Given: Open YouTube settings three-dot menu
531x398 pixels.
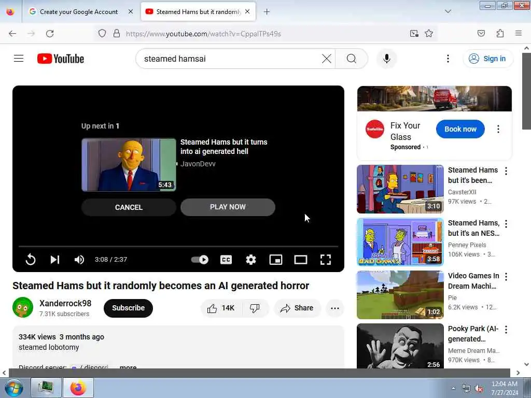Looking at the screenshot, I should (448, 59).
